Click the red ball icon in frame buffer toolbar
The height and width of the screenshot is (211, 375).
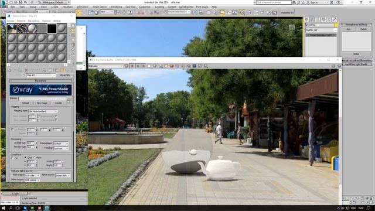pyautogui.click(x=172, y=66)
